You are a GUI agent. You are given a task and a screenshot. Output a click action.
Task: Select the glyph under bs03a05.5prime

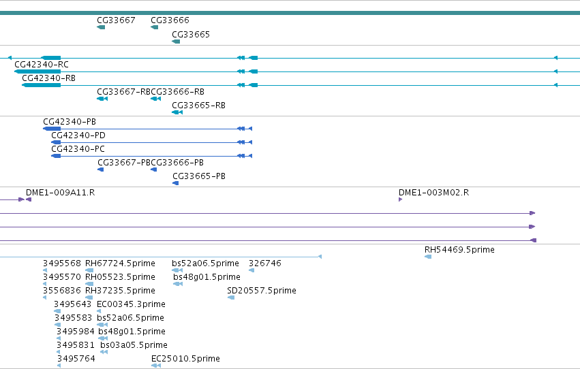tap(104, 352)
